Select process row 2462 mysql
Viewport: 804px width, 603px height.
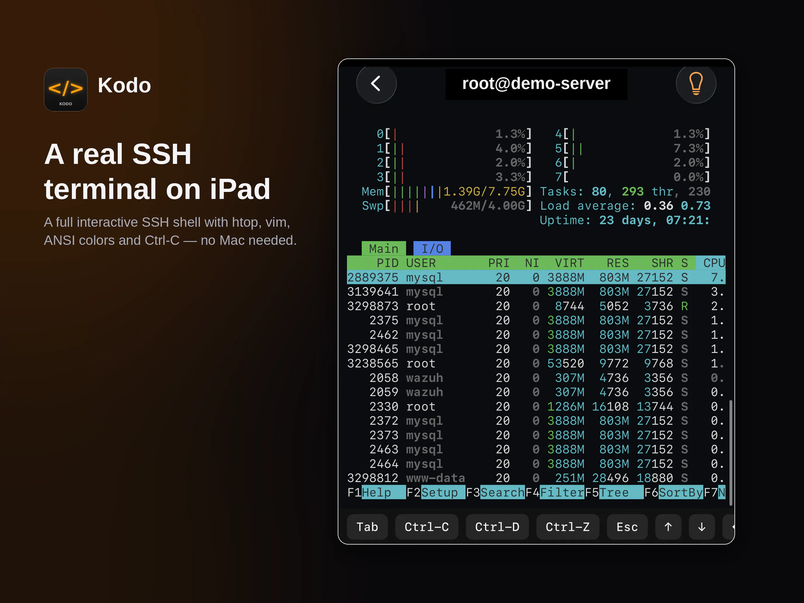536,335
